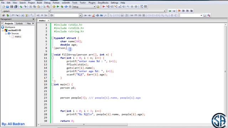Collapse the fillArray function fold marker
This screenshot has height=128, width=228.
click(52, 54)
